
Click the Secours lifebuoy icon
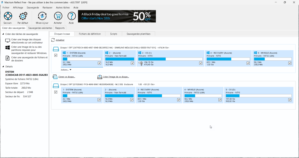[8, 16]
